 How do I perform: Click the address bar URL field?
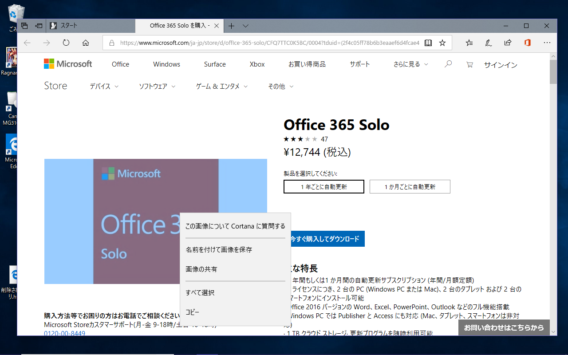(269, 43)
